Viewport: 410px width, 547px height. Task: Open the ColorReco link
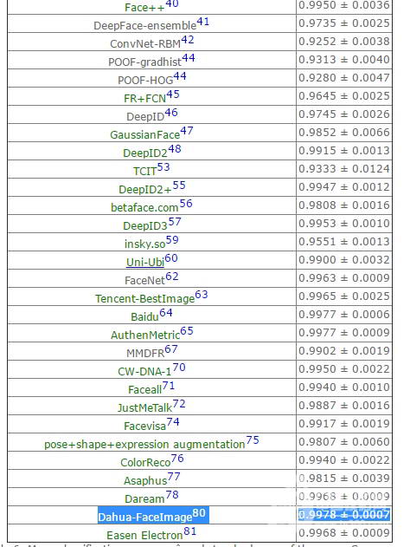point(145,462)
